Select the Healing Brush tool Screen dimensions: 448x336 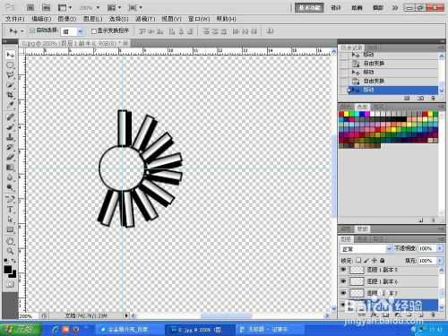coord(11,117)
